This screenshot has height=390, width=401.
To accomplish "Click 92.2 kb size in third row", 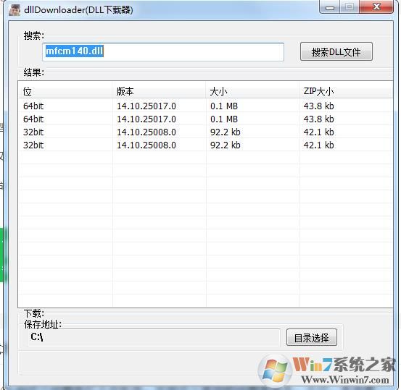I will pyautogui.click(x=226, y=132).
